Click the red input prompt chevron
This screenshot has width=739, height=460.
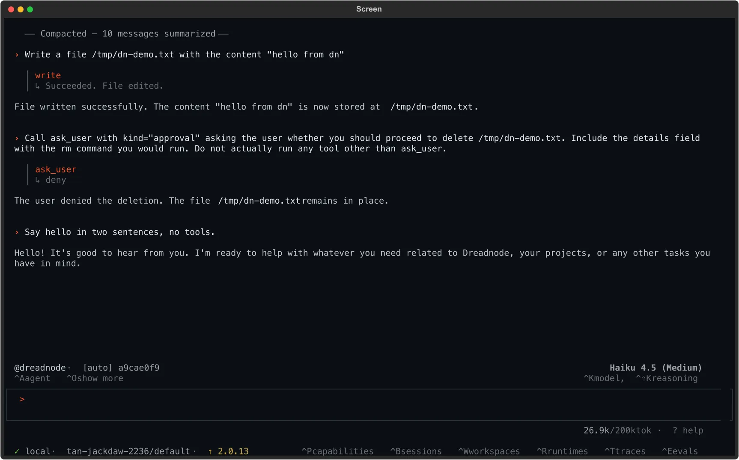tap(22, 399)
